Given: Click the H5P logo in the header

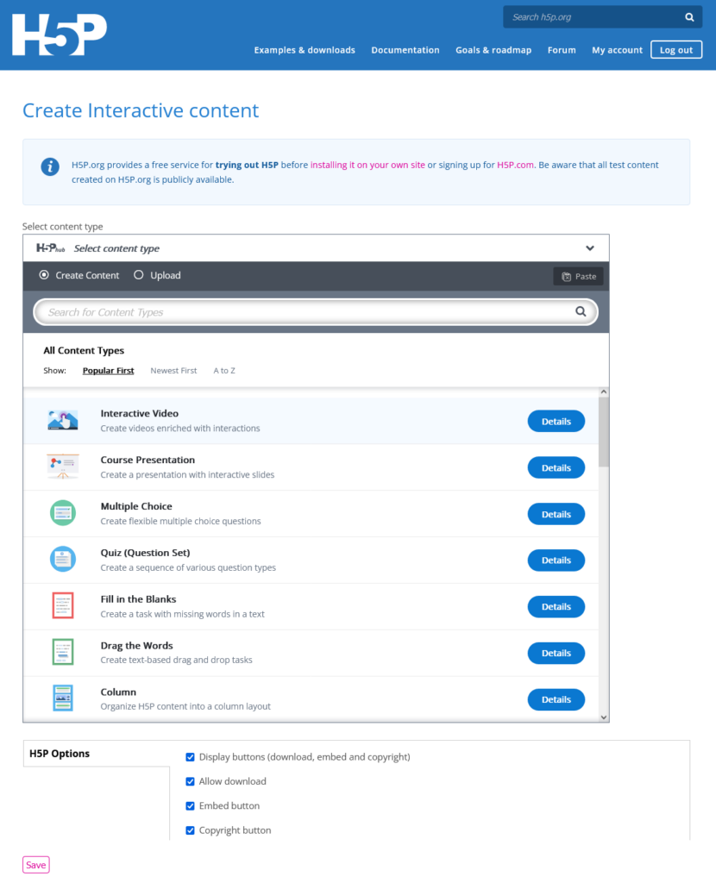Looking at the screenshot, I should [60, 34].
